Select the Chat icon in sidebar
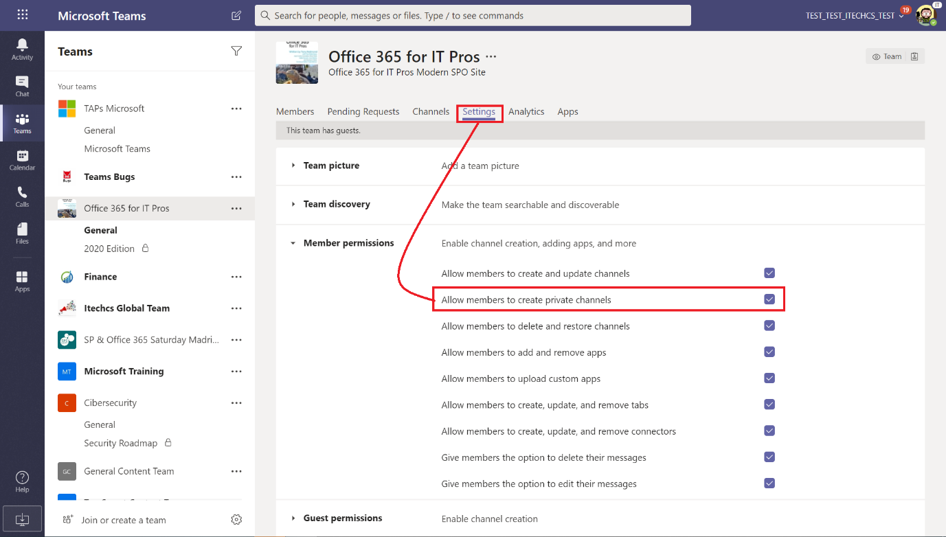The height and width of the screenshot is (537, 946). (21, 86)
